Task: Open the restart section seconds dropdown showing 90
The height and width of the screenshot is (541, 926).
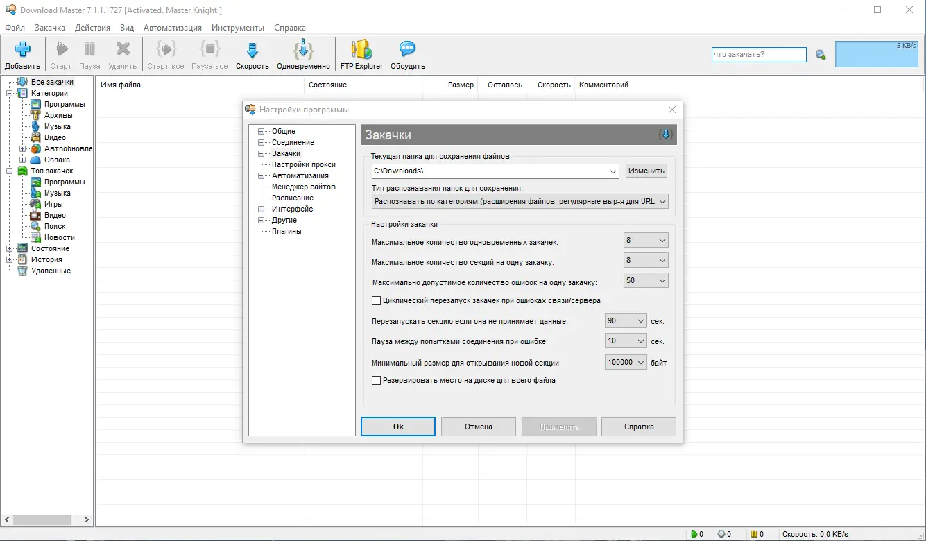Action: pyautogui.click(x=626, y=321)
